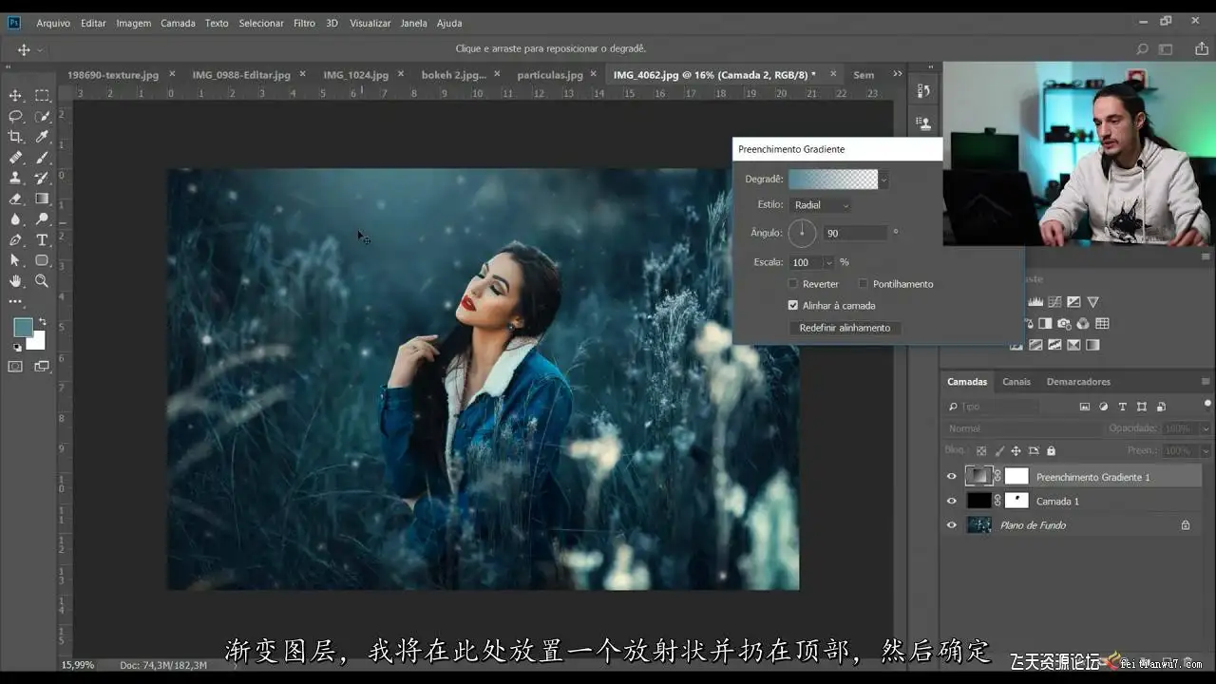Select the Hand tool

15,281
